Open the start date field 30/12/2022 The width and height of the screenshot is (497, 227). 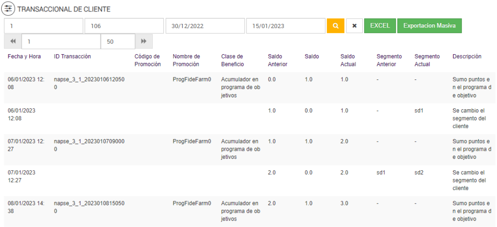[x=205, y=26]
